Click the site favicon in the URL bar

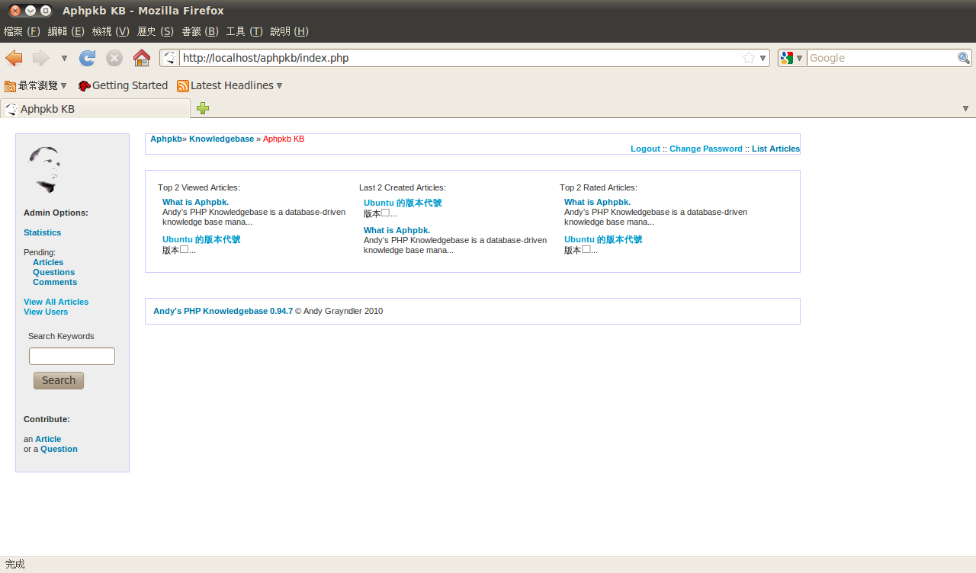tap(170, 58)
